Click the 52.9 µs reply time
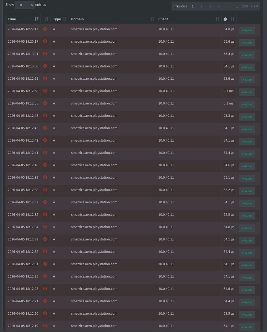 pyautogui.click(x=229, y=214)
